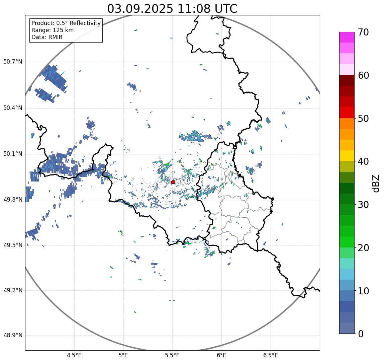Click the 50.1°N latitude label
Screen dimensions: 384x362
[x=13, y=154]
